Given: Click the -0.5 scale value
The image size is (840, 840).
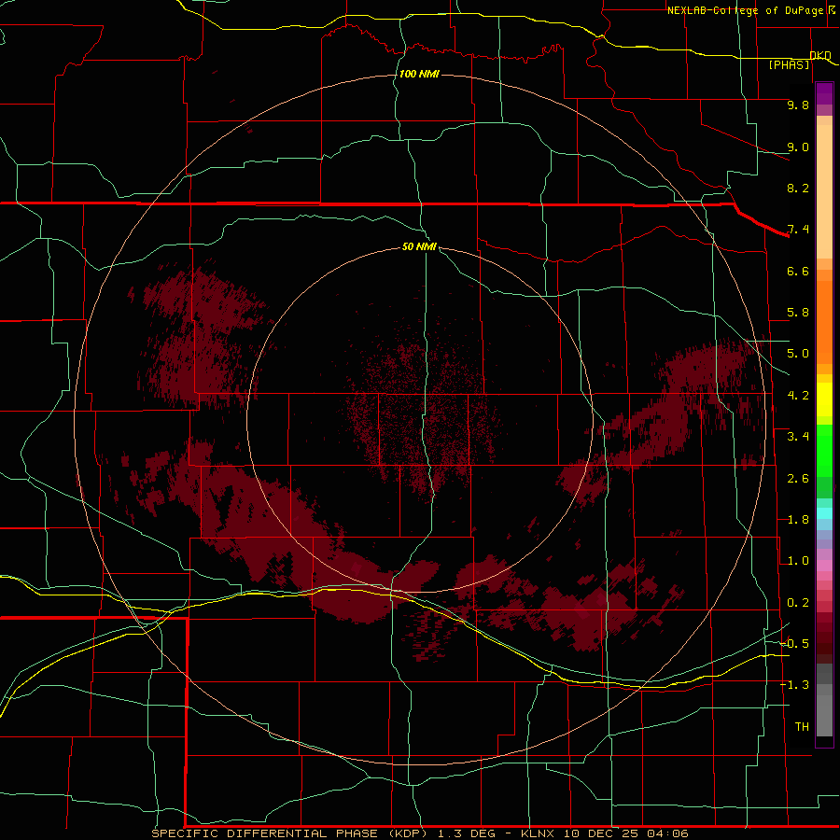Looking at the screenshot, I should (x=794, y=644).
